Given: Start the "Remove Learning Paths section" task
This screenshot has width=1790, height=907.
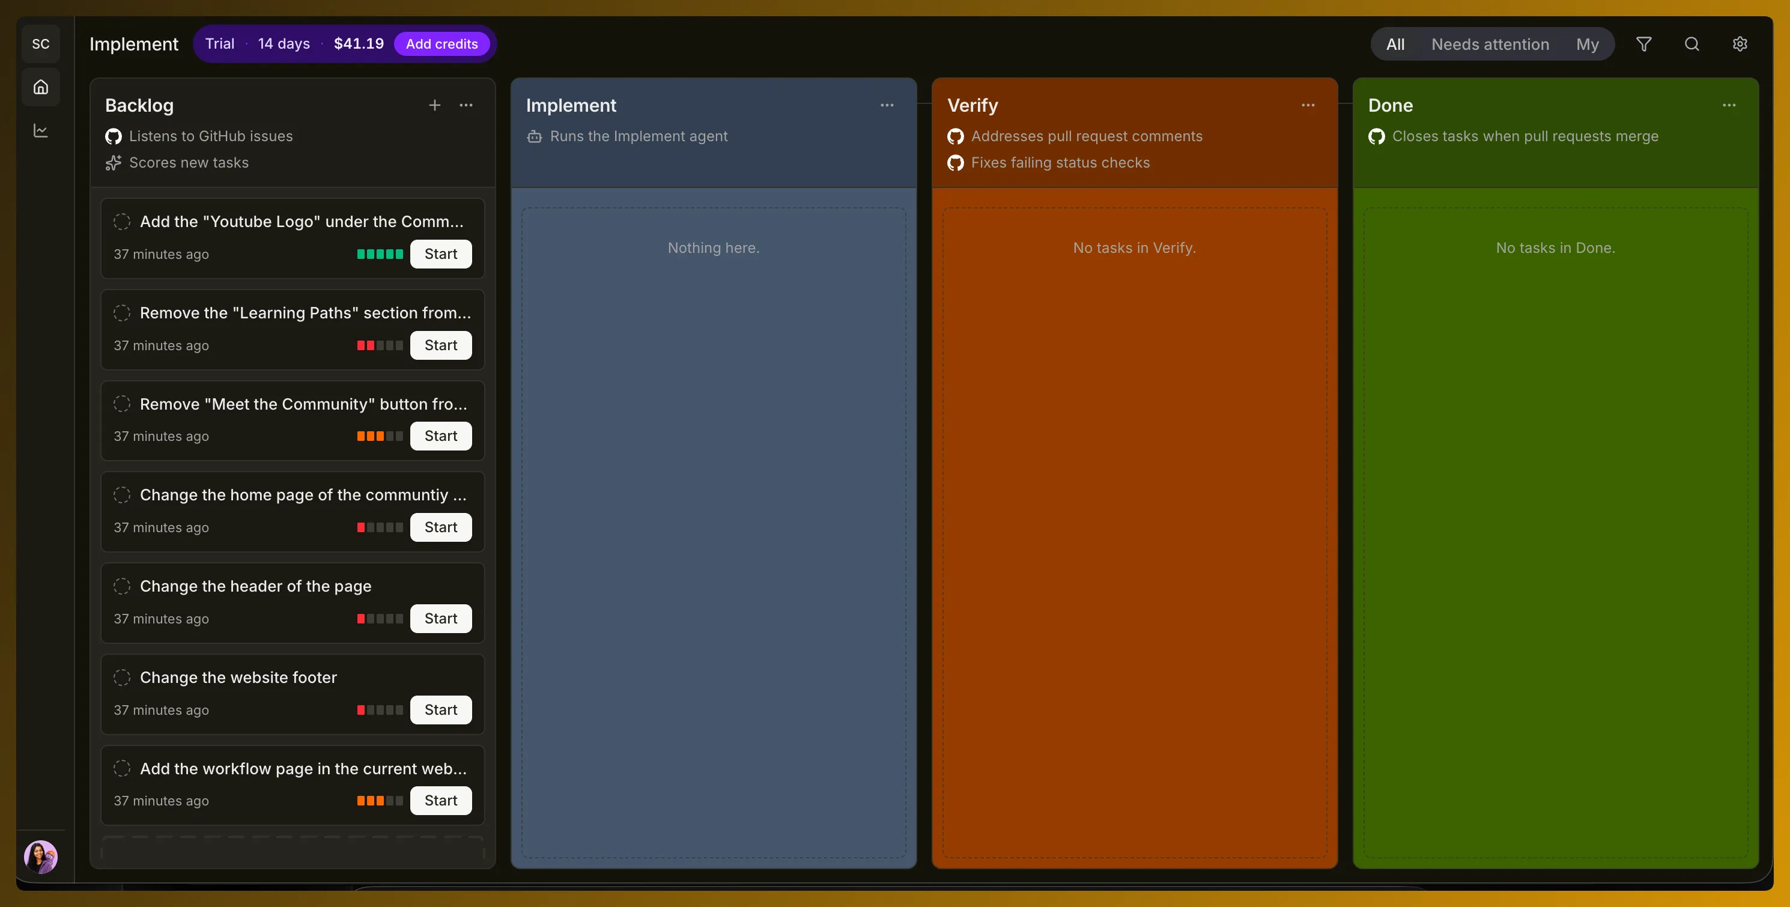Looking at the screenshot, I should 440,345.
